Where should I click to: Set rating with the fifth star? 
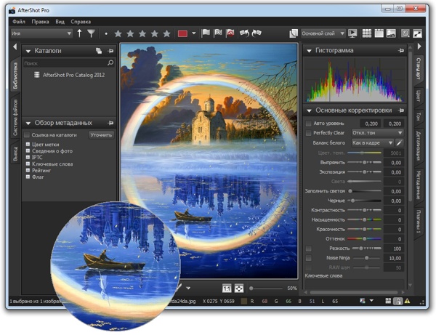tap(167, 33)
